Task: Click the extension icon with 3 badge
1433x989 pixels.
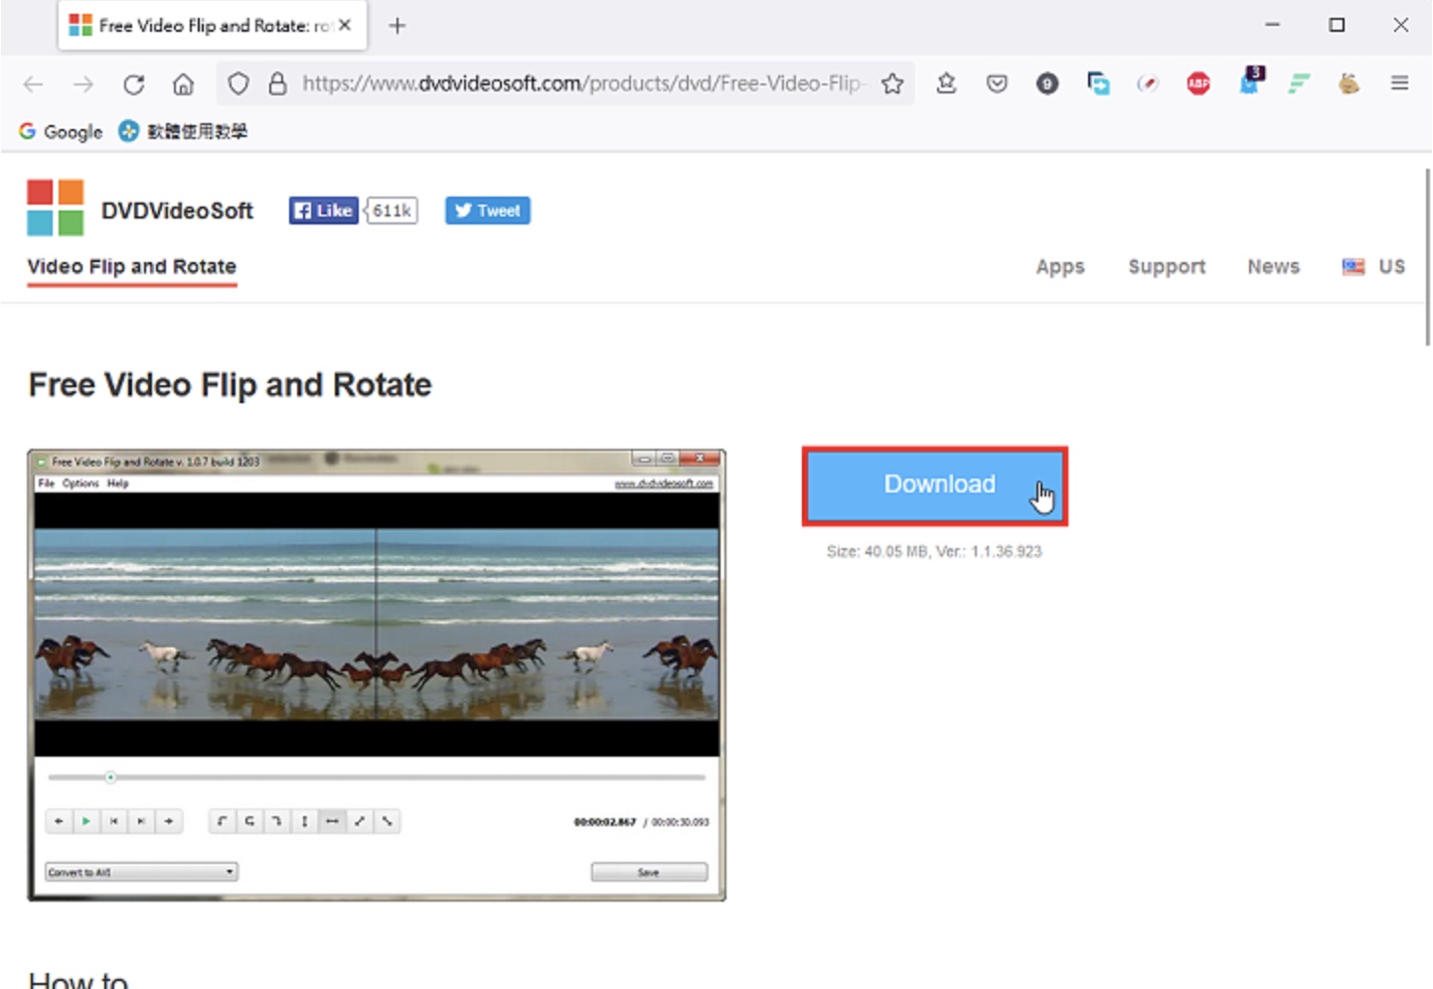Action: [1249, 82]
